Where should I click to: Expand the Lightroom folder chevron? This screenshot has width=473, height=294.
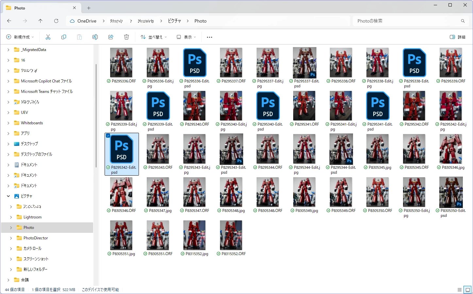coord(11,217)
